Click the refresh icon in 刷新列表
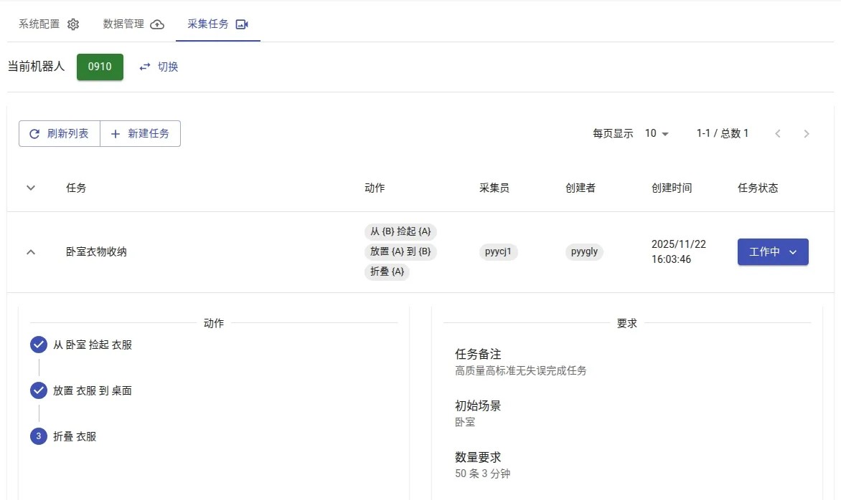This screenshot has height=500, width=841. [34, 134]
